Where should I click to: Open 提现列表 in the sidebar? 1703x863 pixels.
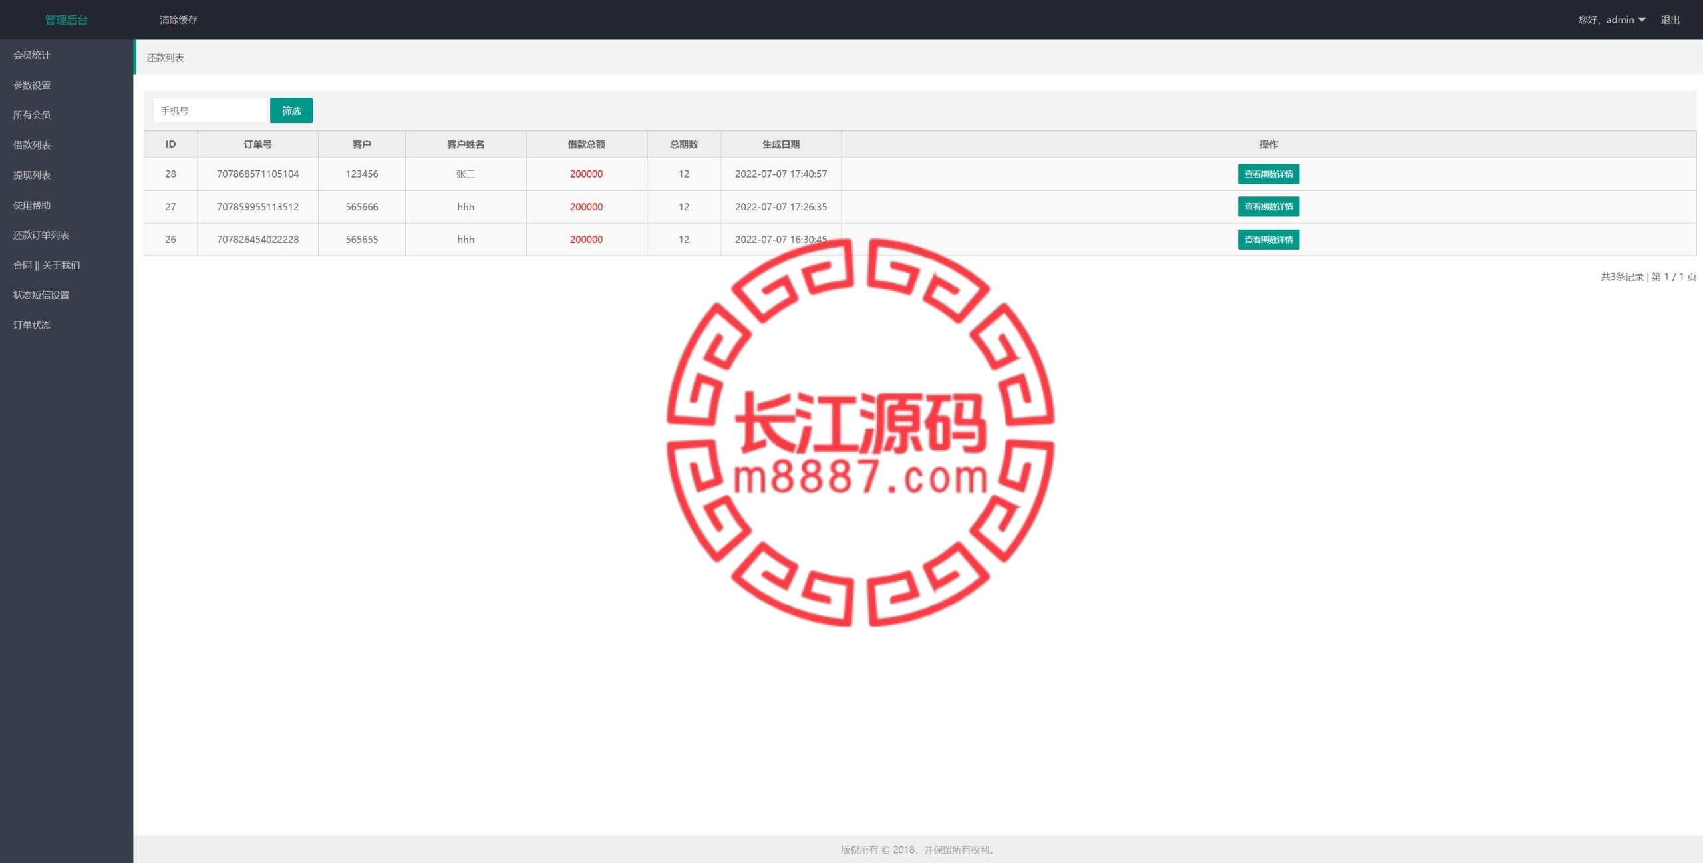(x=32, y=175)
